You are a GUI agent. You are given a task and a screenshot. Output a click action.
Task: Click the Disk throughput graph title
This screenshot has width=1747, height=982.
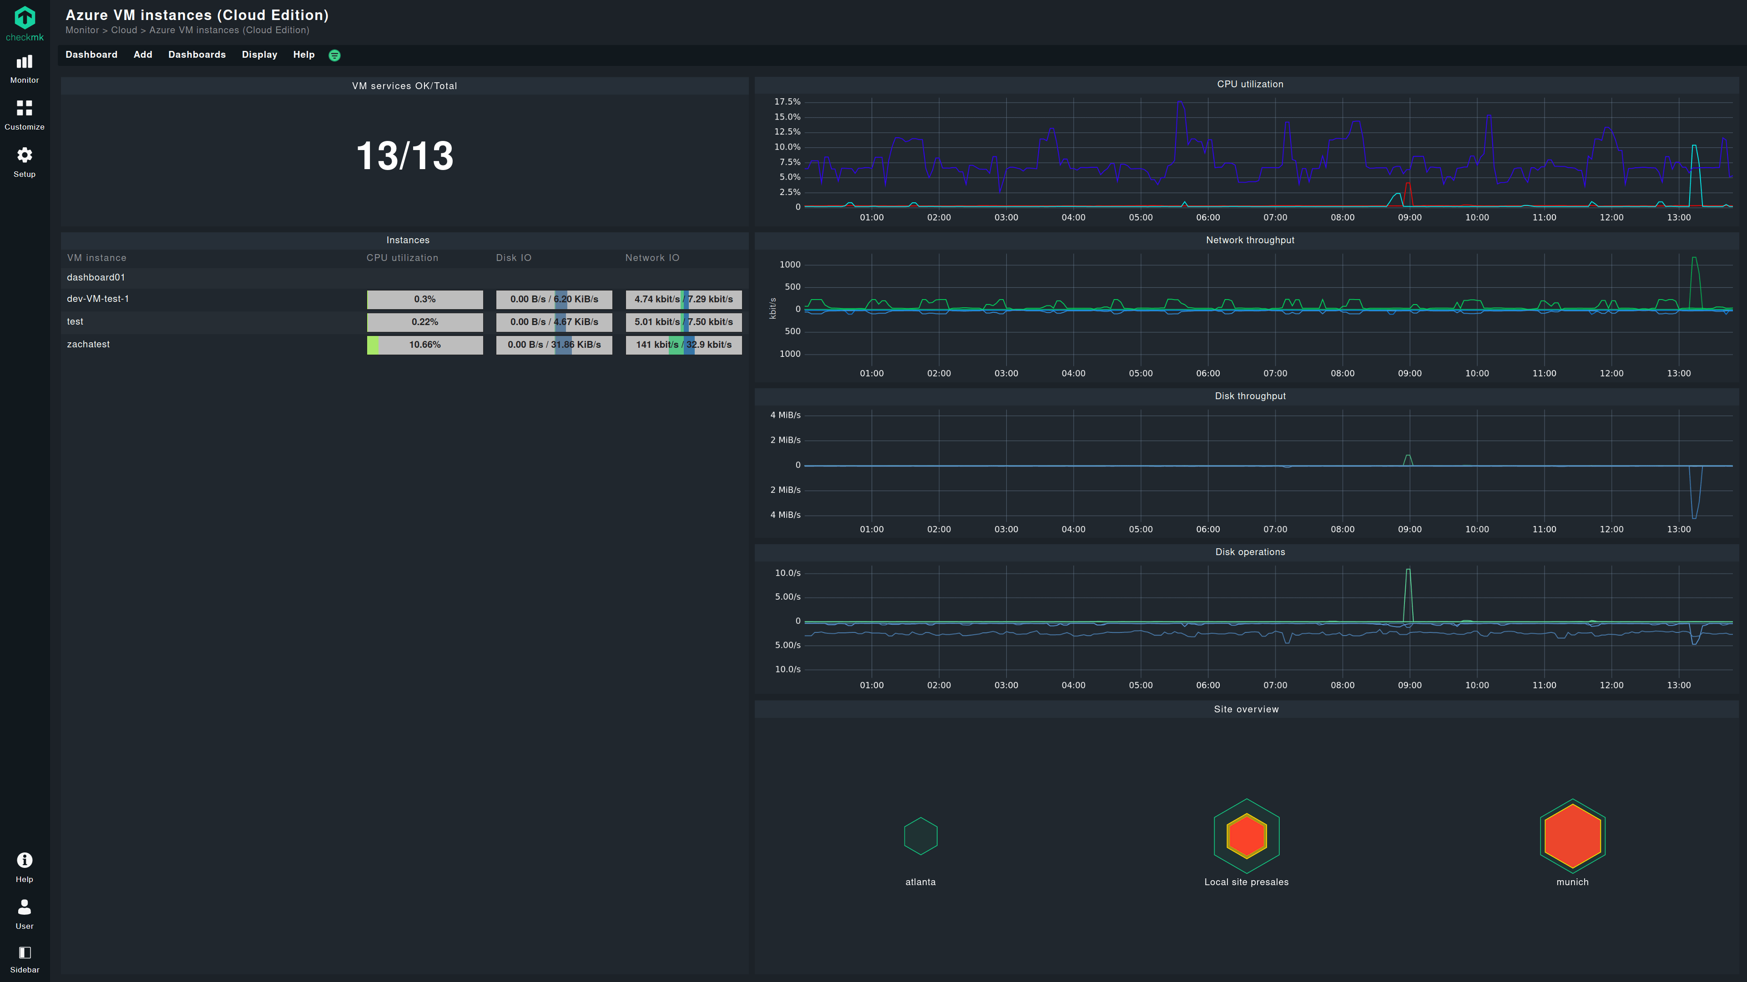click(1250, 396)
